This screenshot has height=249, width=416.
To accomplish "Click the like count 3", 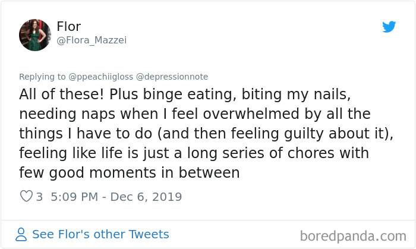I will pyautogui.click(x=39, y=196).
